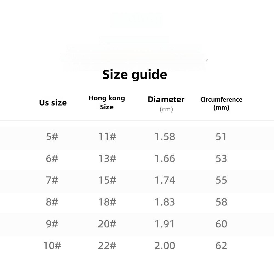
Task: Click the 2.00 diameter value
Action: point(165,246)
